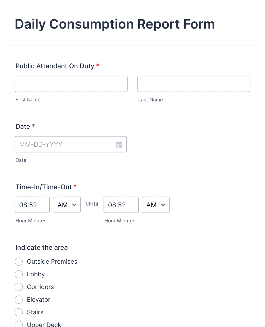
Task: Select the Upper Deck radio button
Action: point(19,324)
